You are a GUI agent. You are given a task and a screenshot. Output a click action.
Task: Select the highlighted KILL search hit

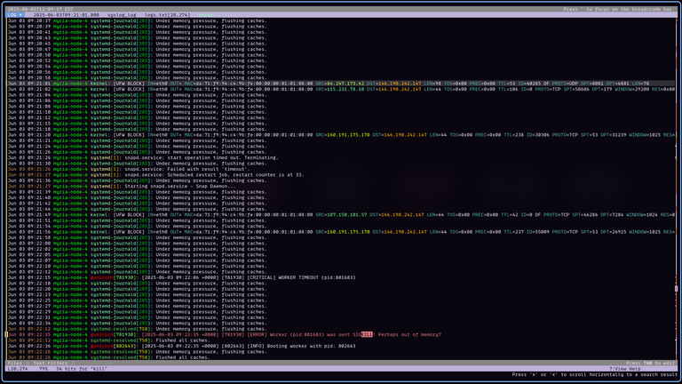367,335
